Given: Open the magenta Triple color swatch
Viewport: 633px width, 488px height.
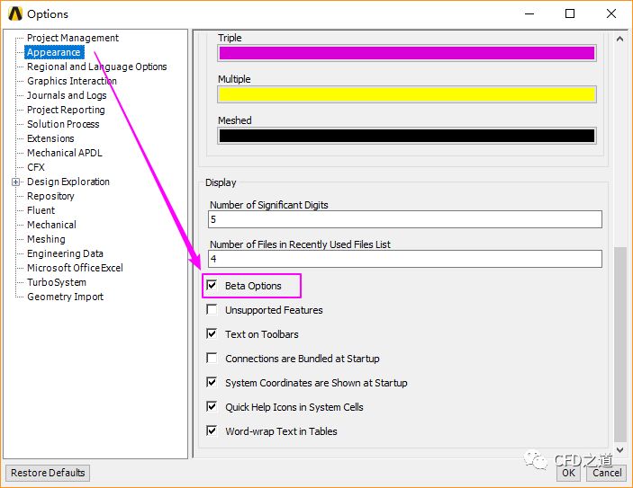Looking at the screenshot, I should tap(406, 53).
